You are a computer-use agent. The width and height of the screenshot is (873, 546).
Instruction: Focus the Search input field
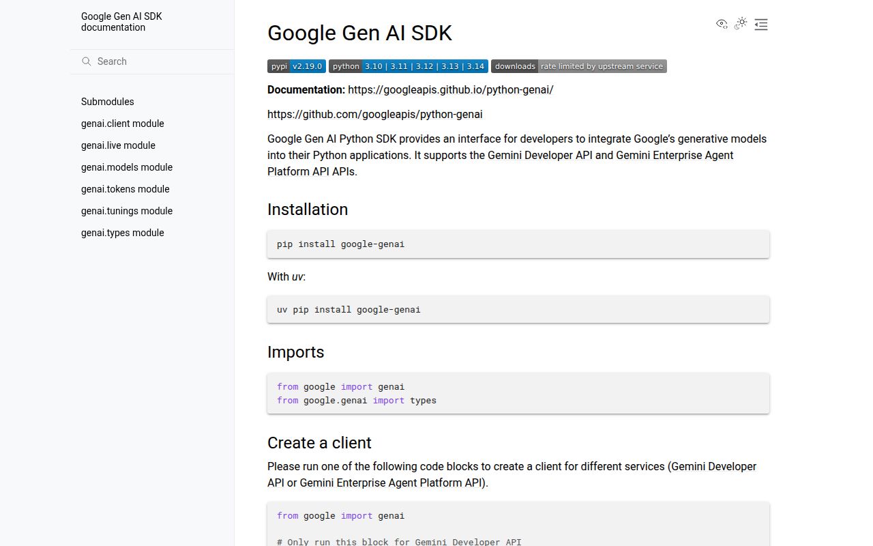pos(152,61)
